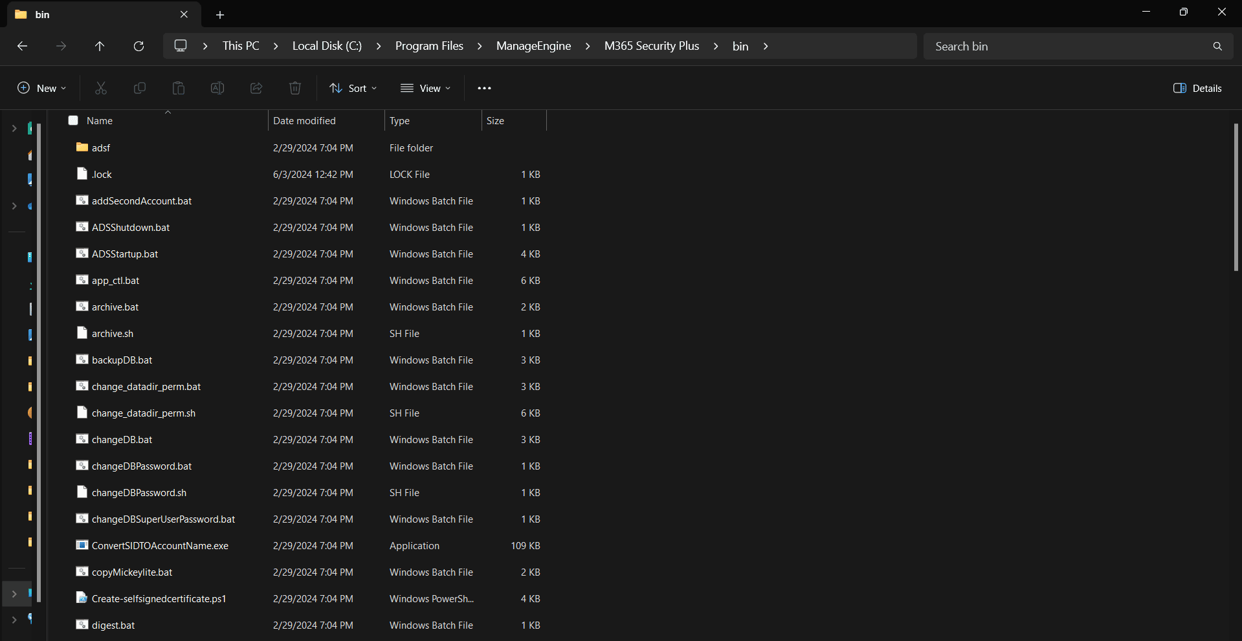
Task: Click the file list vertical scrollbar
Action: [x=1236, y=197]
